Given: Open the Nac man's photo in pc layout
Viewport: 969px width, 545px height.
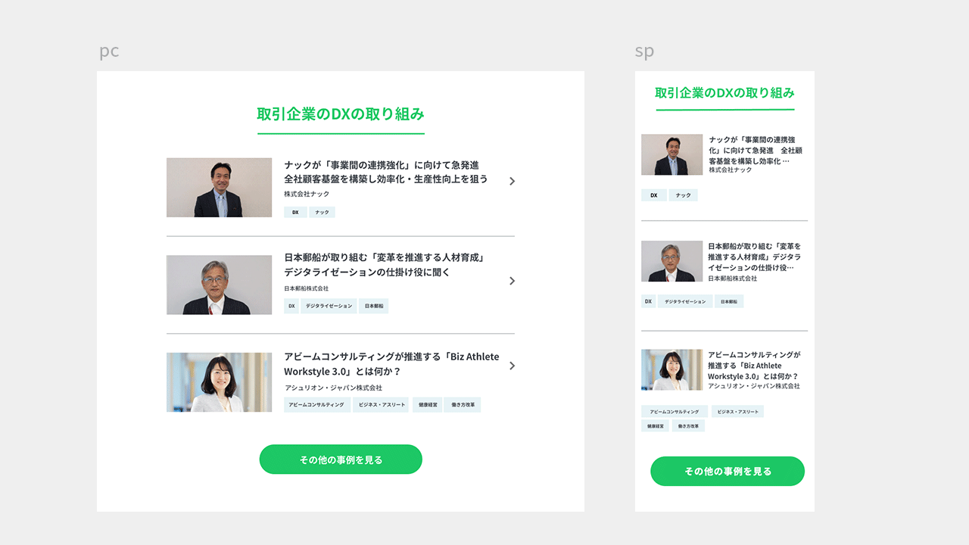Looking at the screenshot, I should pos(219,188).
